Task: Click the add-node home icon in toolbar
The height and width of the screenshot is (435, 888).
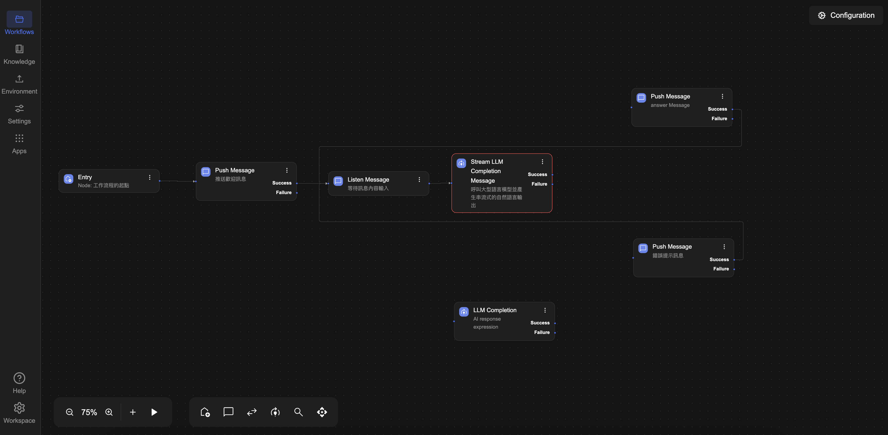Action: pos(205,412)
